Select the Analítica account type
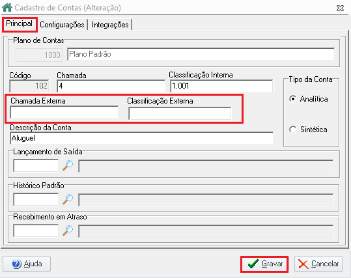The image size is (351, 278). tap(293, 99)
